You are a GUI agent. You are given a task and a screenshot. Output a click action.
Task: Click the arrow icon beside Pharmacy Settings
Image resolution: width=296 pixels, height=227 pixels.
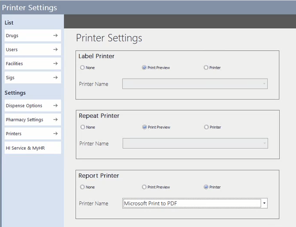click(x=55, y=120)
